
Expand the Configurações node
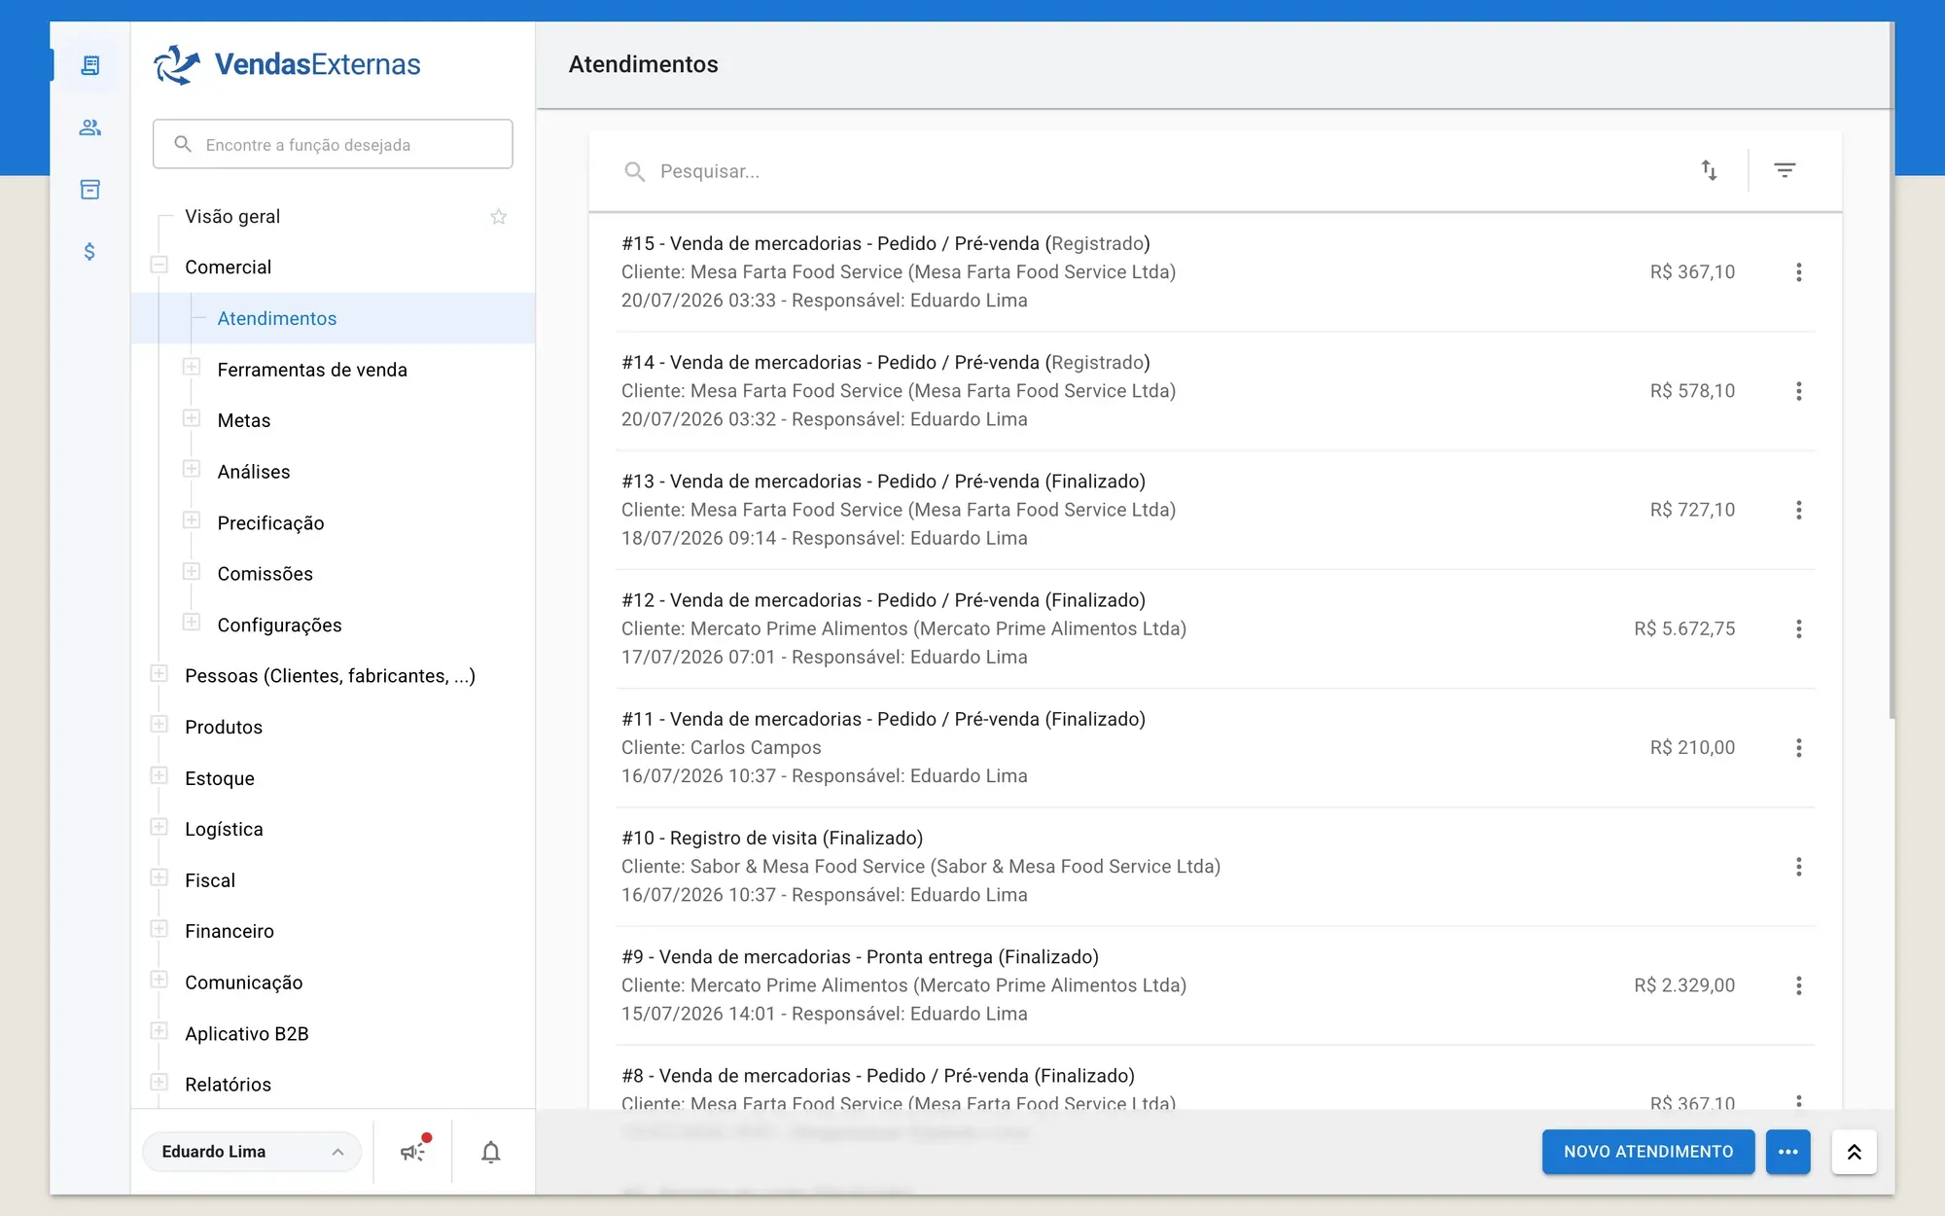(x=192, y=623)
